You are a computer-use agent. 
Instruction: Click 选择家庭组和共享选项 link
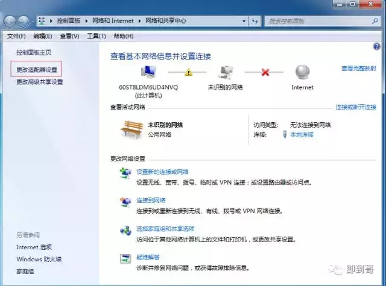pos(165,229)
